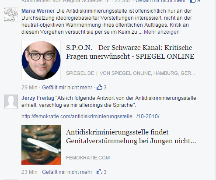216x180 pixels.
Task: Unlike Jerzy Freitag's comment via 'Gefällt mir nicht mehr'
Action: click(67, 172)
